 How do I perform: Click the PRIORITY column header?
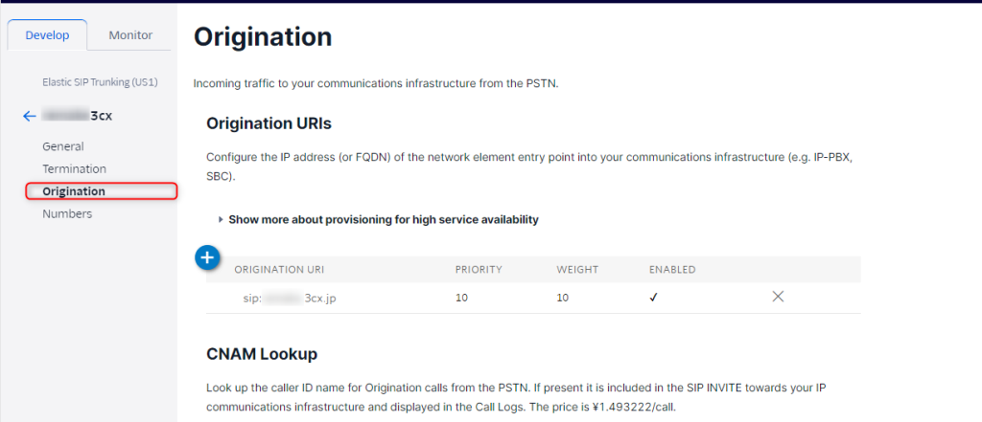pos(479,270)
